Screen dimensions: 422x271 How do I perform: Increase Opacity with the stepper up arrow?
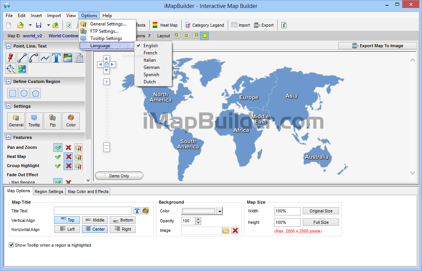pyautogui.click(x=198, y=219)
